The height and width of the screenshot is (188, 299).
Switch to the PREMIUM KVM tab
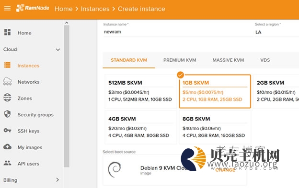(x=180, y=60)
